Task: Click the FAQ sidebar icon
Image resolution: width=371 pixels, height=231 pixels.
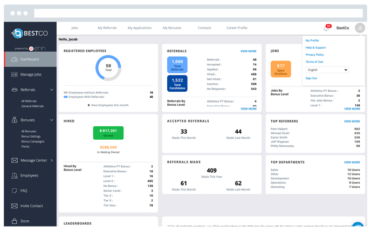Action: (13, 191)
